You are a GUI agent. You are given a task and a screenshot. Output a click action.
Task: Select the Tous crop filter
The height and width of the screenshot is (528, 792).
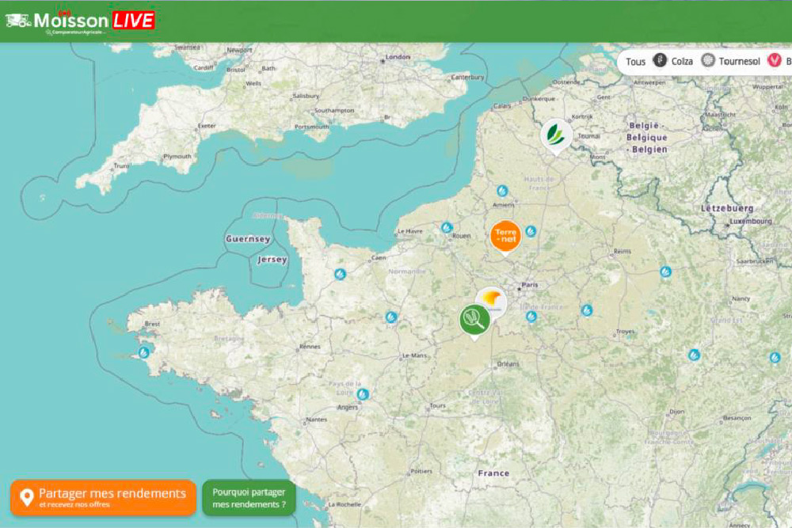(635, 62)
